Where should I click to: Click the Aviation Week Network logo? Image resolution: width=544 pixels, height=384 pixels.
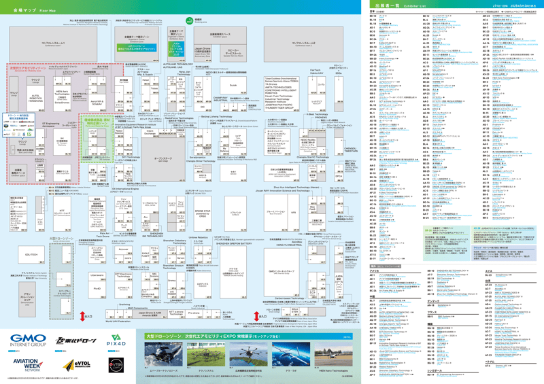pos(28,365)
